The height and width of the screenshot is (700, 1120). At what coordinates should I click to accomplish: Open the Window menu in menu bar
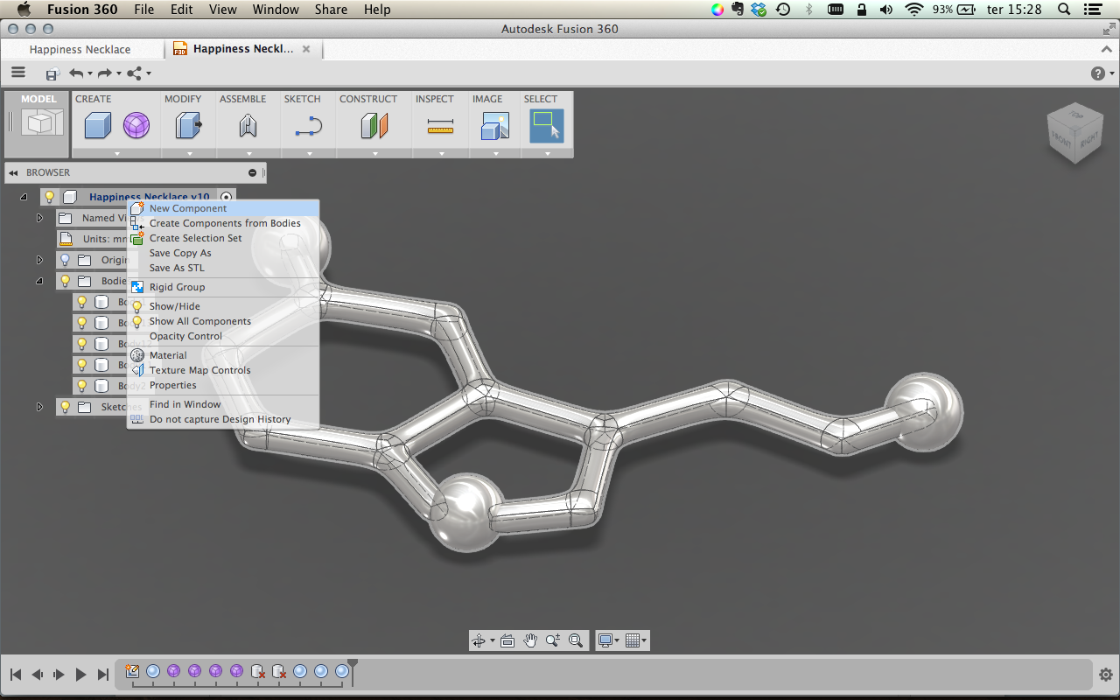(276, 10)
